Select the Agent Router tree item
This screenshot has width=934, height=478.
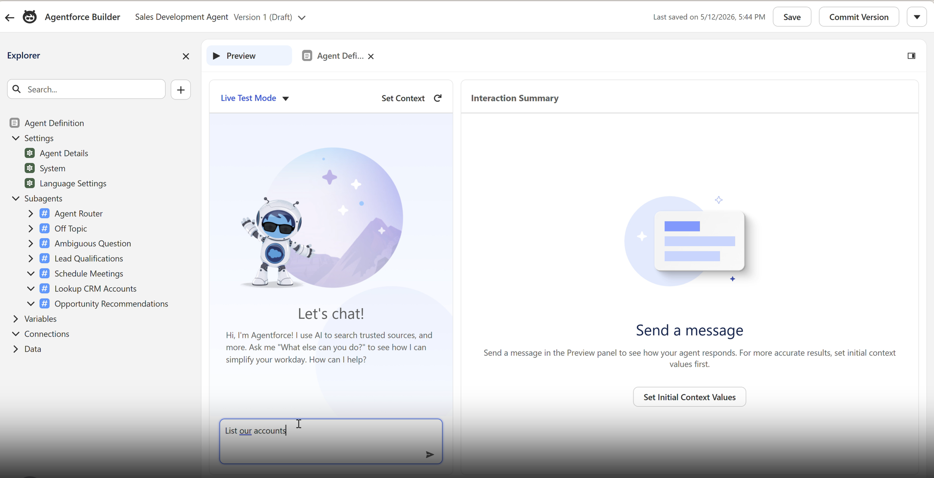78,214
